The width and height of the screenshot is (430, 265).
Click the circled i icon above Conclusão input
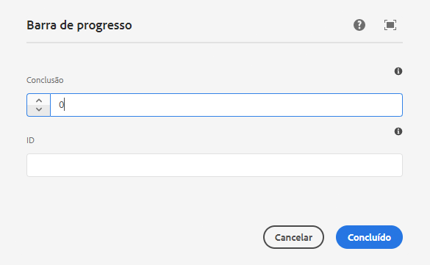coord(398,71)
